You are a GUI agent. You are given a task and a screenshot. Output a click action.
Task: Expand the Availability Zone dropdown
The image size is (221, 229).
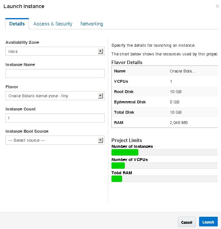pyautogui.click(x=55, y=51)
